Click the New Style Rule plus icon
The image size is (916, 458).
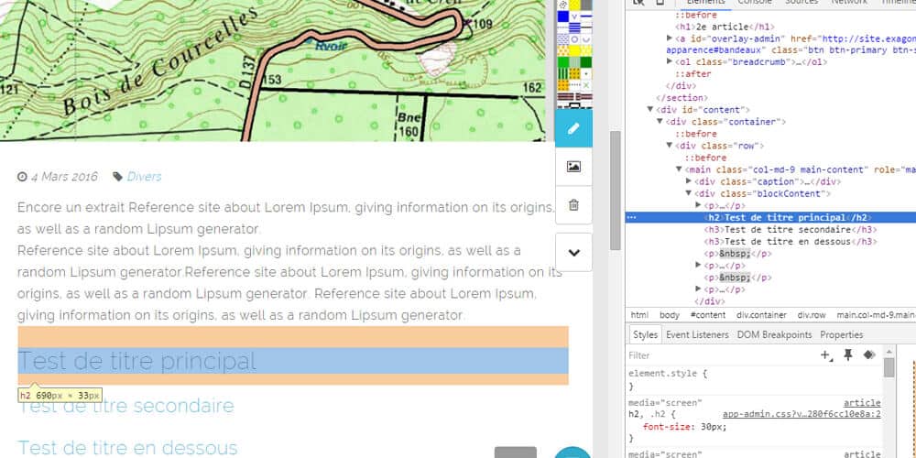[x=826, y=355]
